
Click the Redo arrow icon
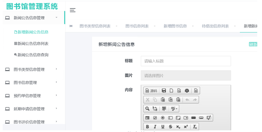pyautogui.click(x=195, y=100)
